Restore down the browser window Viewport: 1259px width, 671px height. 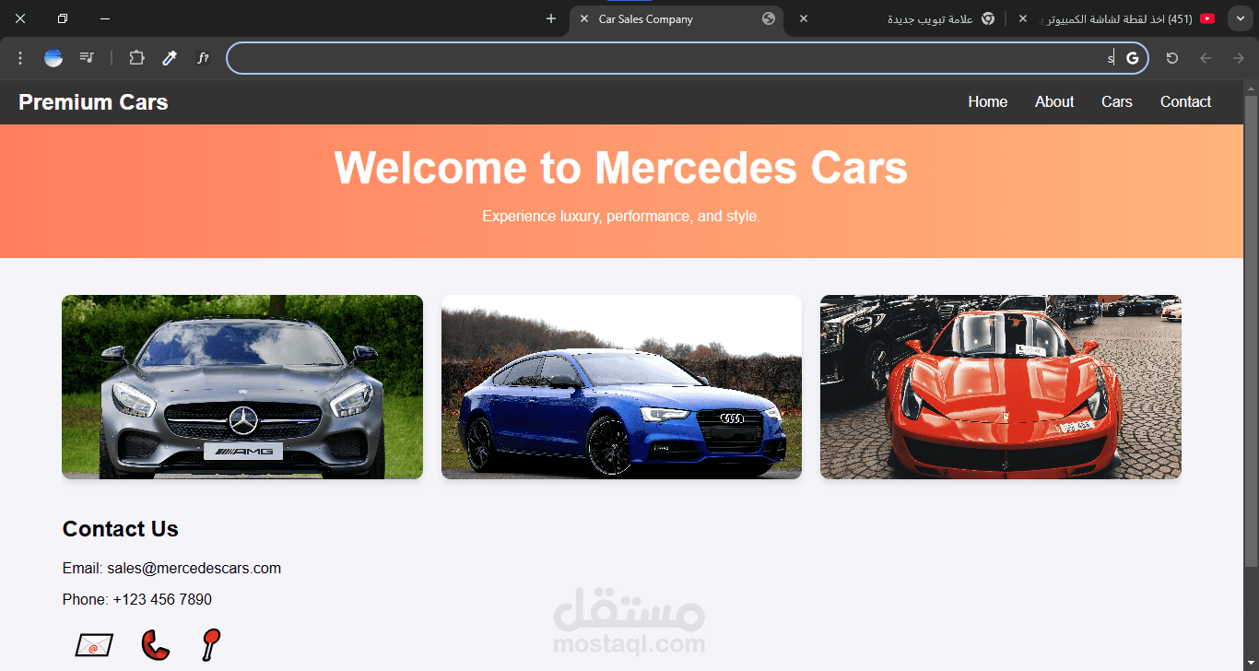tap(63, 18)
